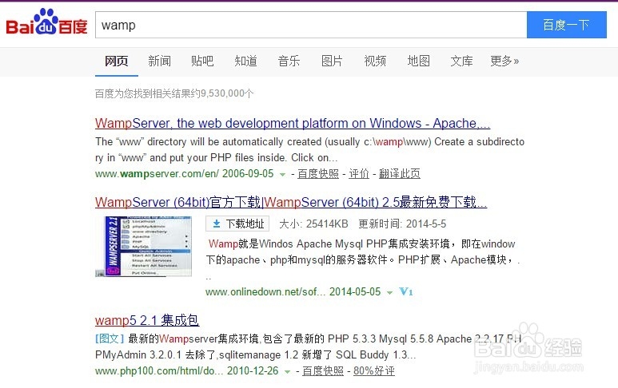Click the 百度一下 search button
Image resolution: width=618 pixels, height=388 pixels.
pyautogui.click(x=566, y=25)
